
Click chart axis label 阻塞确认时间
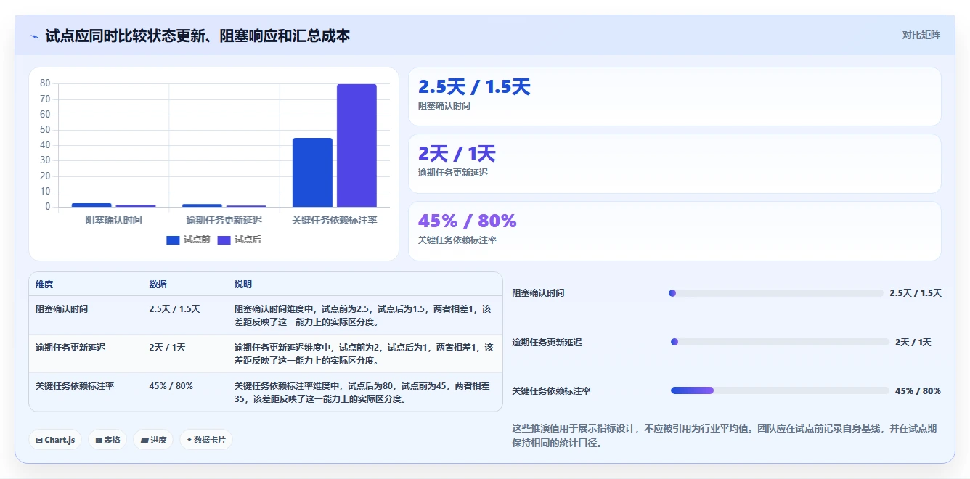(113, 219)
